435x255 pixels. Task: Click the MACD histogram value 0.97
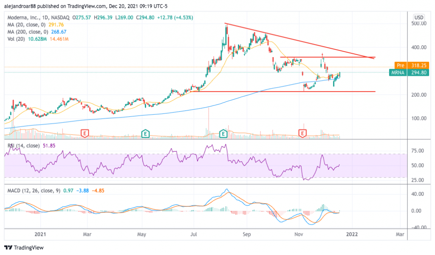coord(68,191)
